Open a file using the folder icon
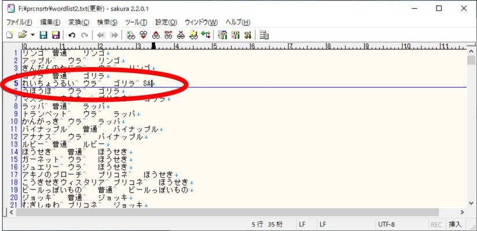This screenshot has width=477, height=231. tap(23, 35)
